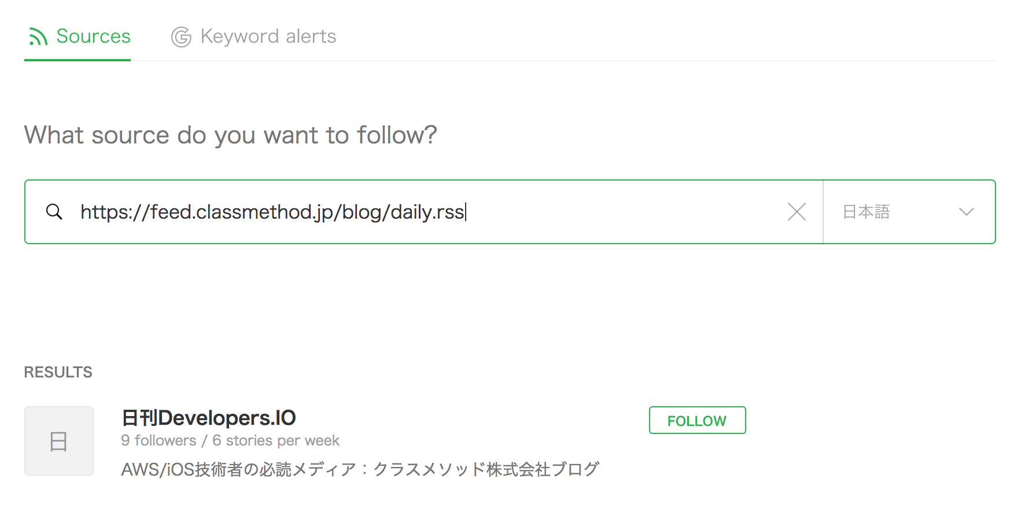Click "クラスメソッド株式会社ブログ" in the description
This screenshot has width=1025, height=515.
coord(486,469)
